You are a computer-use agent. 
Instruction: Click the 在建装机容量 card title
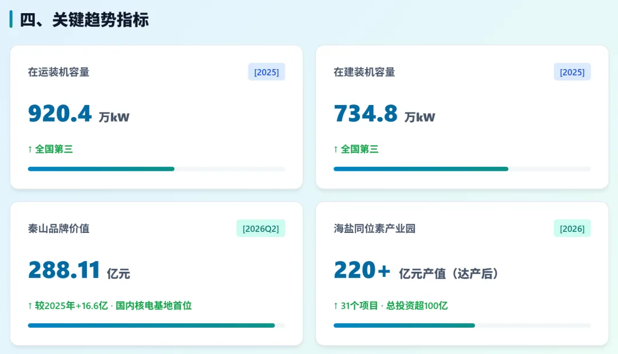pyautogui.click(x=364, y=72)
